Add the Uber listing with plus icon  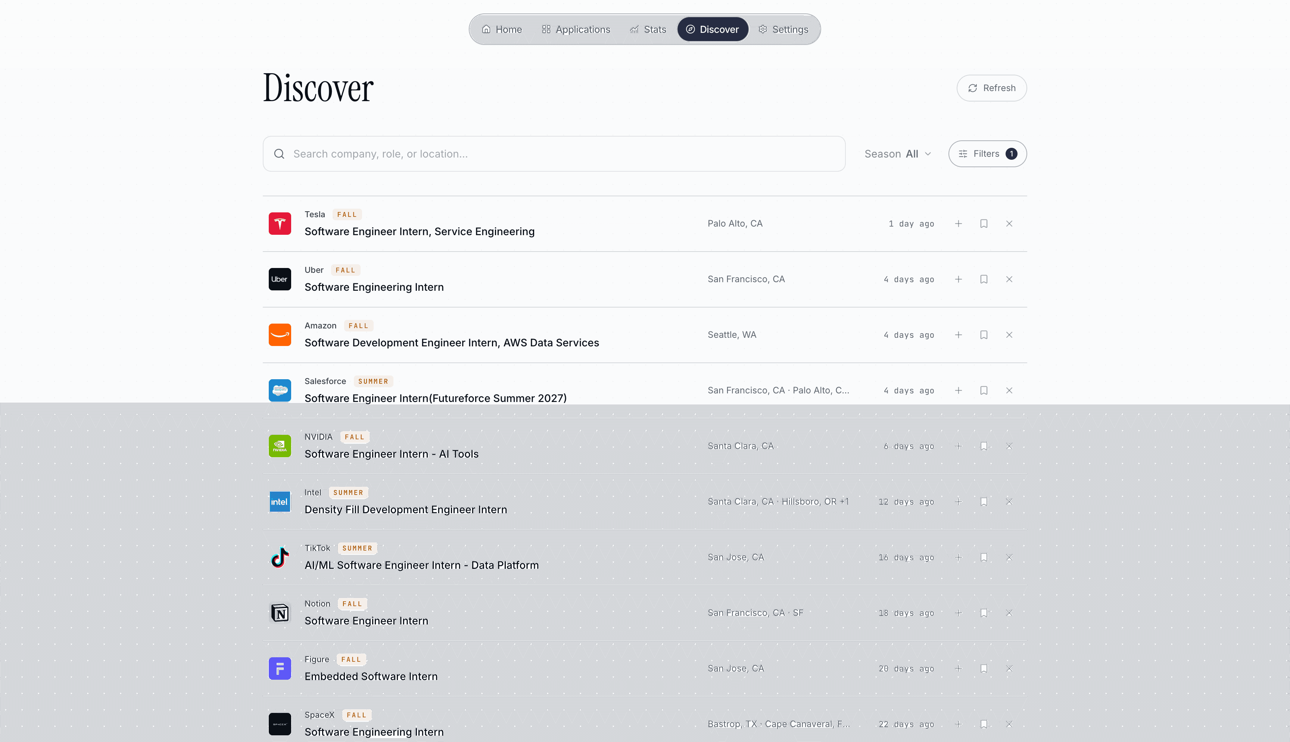coord(958,279)
